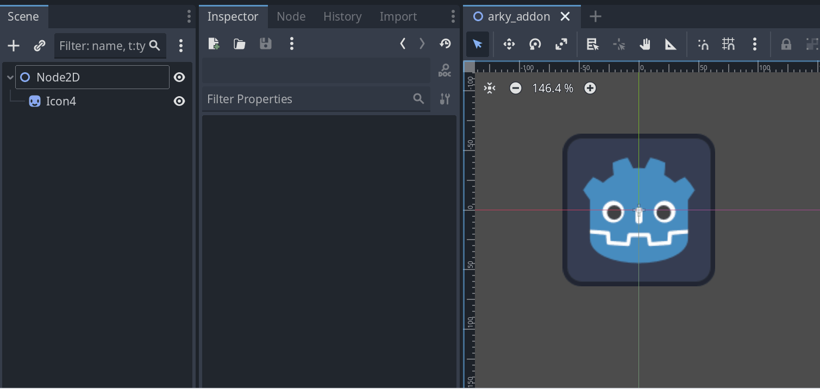Screen dimensions: 820x389
Task: Switch to the Inspector tab
Action: pyautogui.click(x=233, y=16)
